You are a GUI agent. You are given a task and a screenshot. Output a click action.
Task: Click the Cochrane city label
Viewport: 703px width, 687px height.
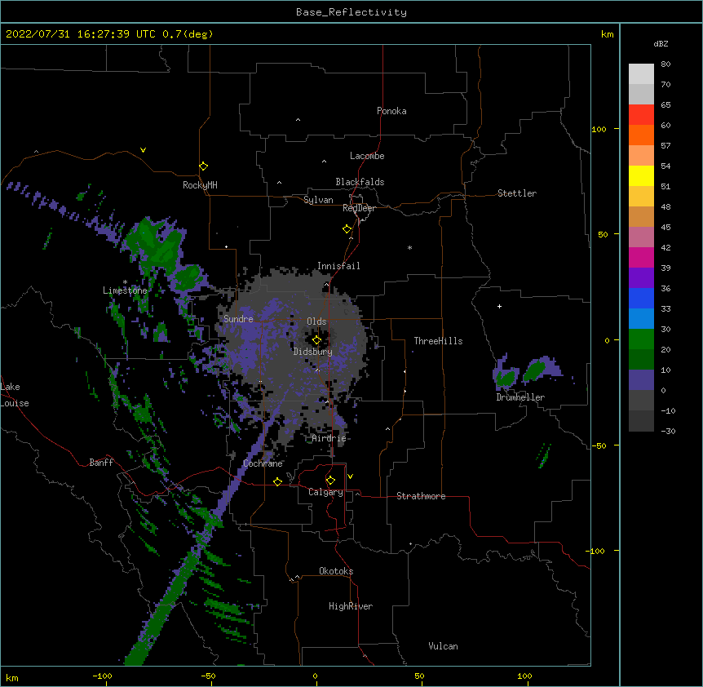tap(263, 463)
